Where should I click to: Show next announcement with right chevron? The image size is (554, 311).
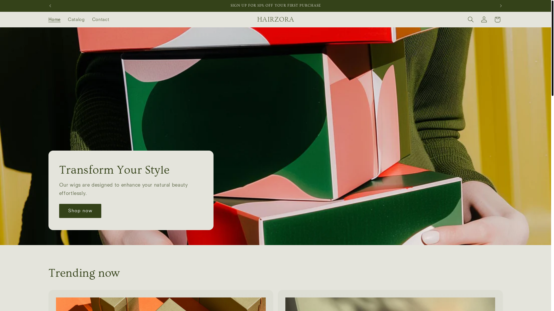pyautogui.click(x=501, y=6)
